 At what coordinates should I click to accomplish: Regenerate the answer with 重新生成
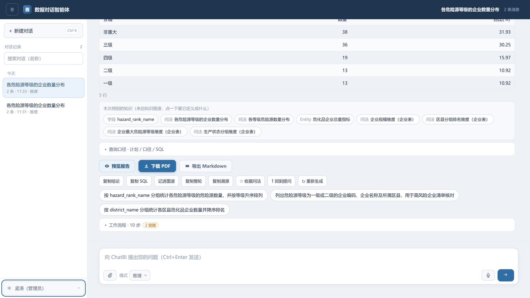pos(312,181)
